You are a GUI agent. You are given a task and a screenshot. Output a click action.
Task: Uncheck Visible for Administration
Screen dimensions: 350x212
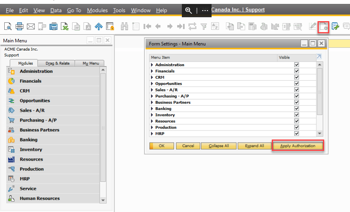tap(296, 65)
